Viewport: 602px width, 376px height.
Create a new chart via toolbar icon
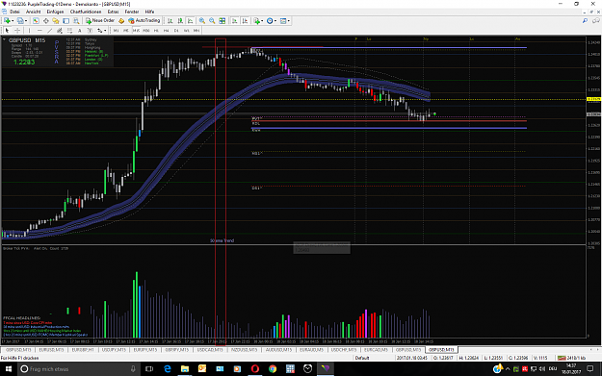click(x=7, y=21)
